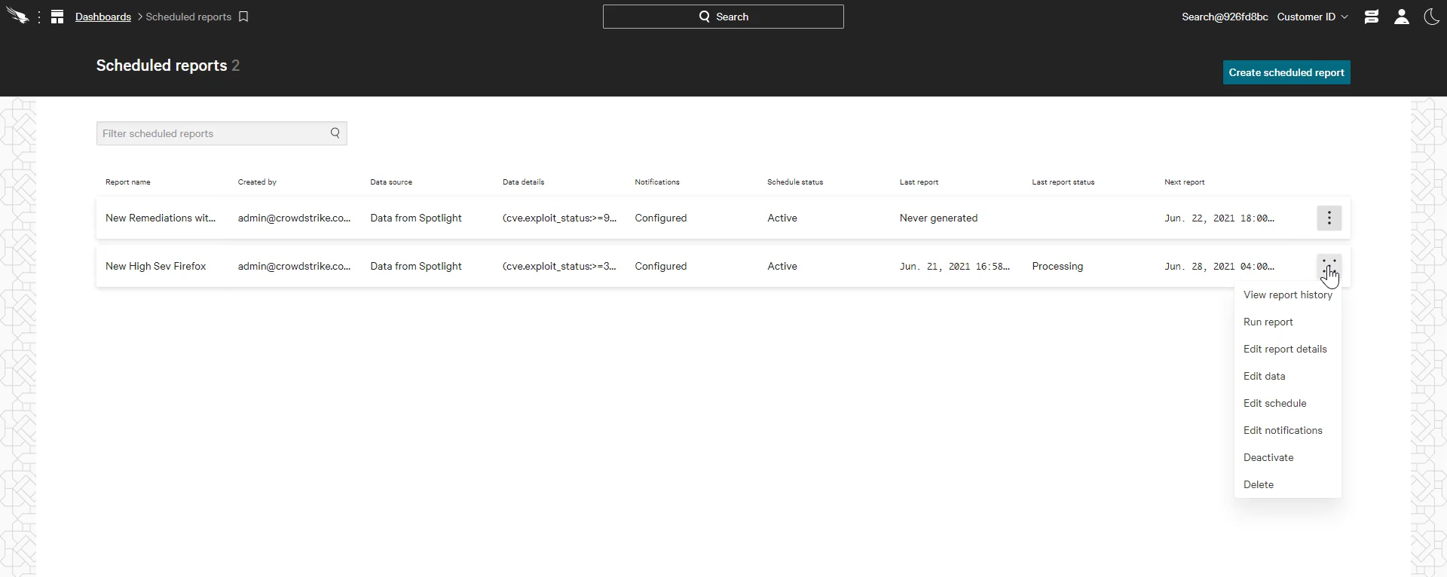Click the vertical dots beside falcon logo
This screenshot has height=577, width=1447.
[x=39, y=17]
